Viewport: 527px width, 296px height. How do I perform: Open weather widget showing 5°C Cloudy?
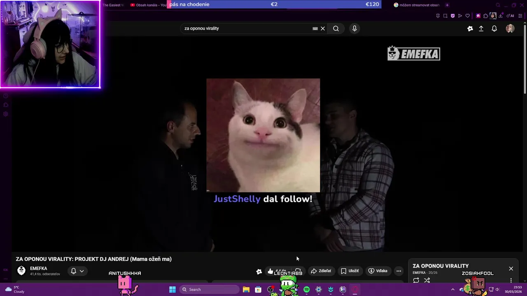click(x=15, y=289)
